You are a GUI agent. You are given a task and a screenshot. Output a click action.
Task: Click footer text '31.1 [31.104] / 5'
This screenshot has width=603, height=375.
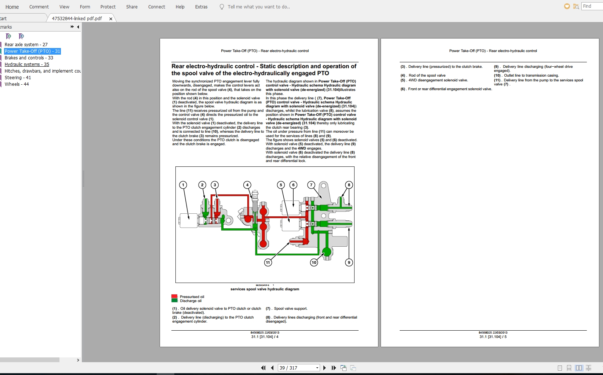493,337
